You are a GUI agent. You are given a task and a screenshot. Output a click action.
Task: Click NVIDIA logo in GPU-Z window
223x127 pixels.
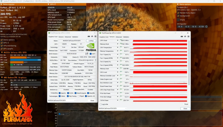click(91, 47)
